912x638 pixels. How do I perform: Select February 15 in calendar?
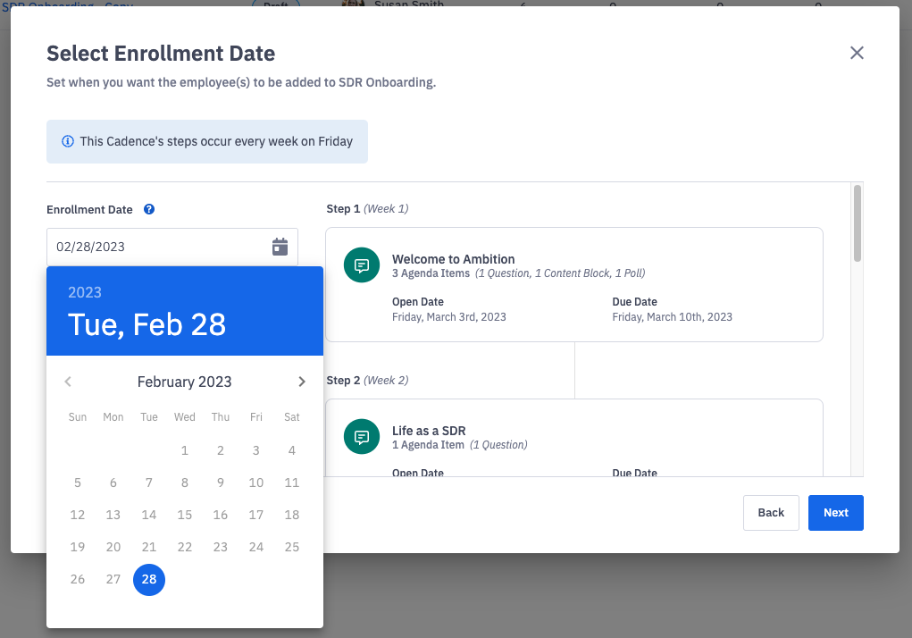point(185,516)
